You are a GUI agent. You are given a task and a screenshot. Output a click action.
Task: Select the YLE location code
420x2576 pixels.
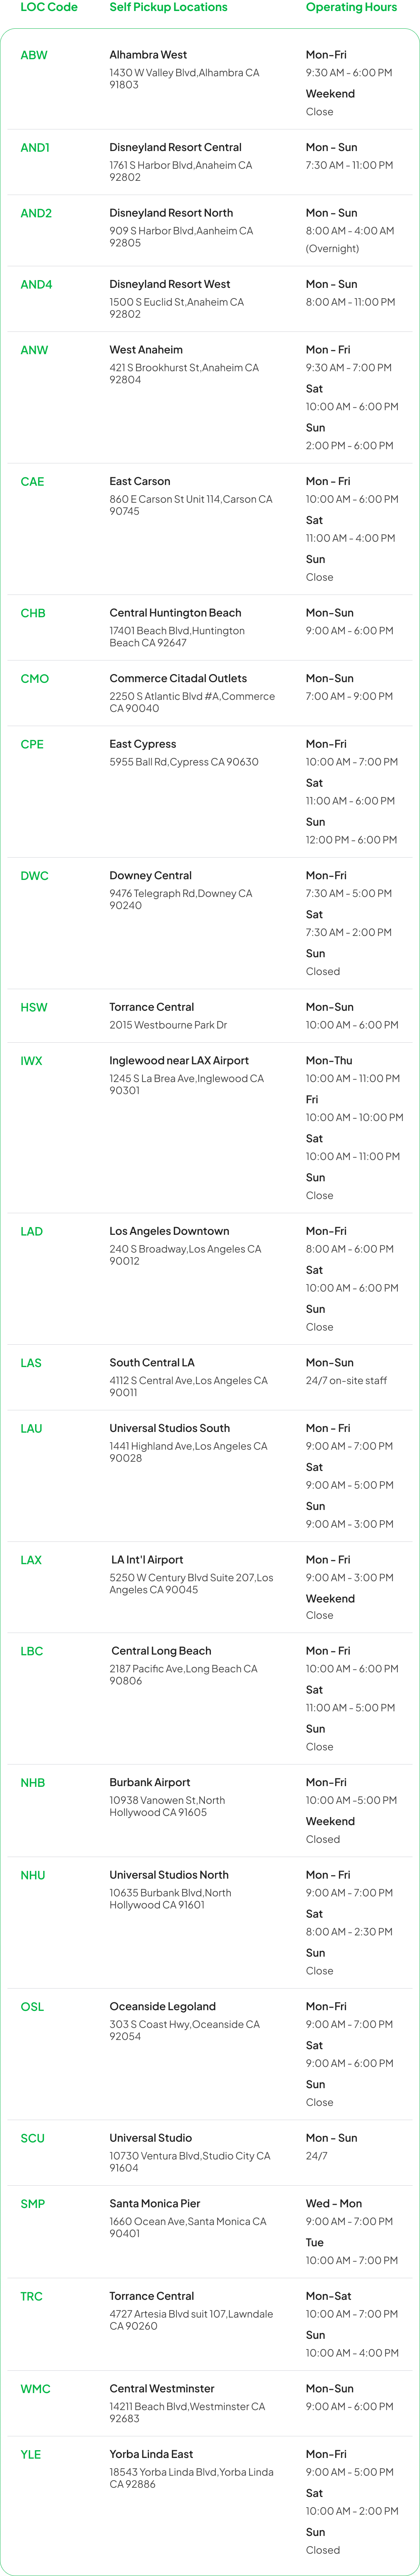tap(31, 2454)
